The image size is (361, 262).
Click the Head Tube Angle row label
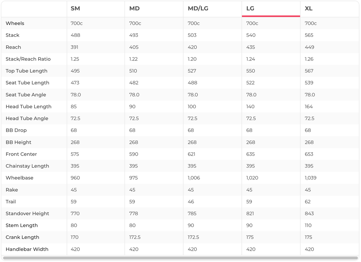pos(27,119)
